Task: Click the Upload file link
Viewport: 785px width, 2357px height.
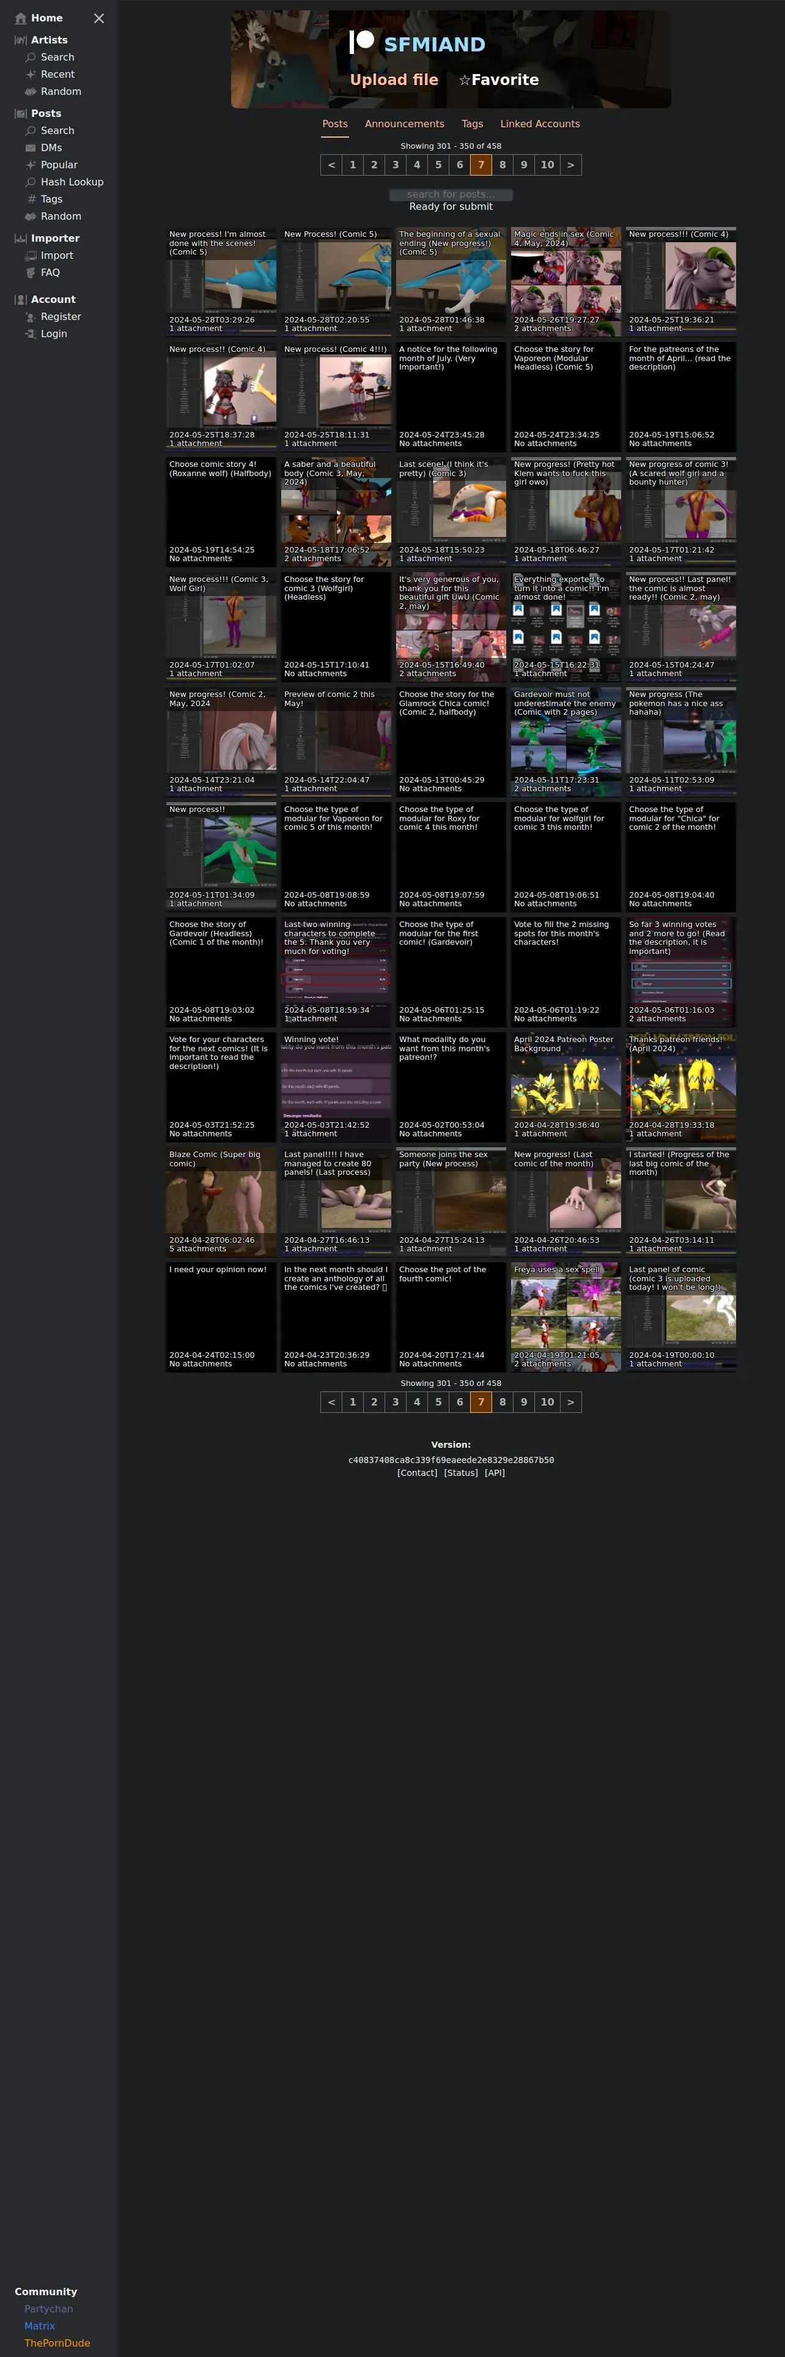Action: point(394,81)
